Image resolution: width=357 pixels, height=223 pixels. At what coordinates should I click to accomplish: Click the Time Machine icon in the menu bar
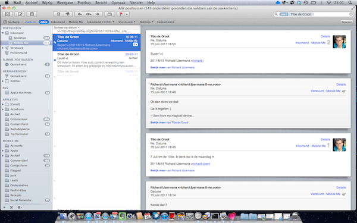(x=306, y=3)
